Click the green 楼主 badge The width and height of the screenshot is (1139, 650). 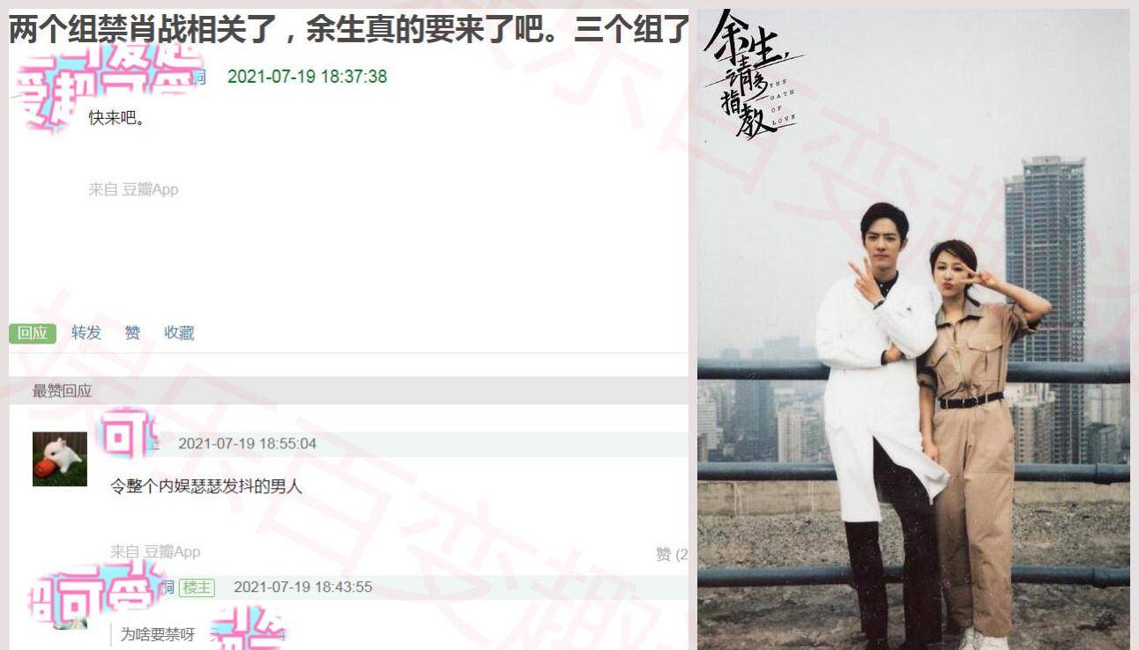(x=197, y=587)
